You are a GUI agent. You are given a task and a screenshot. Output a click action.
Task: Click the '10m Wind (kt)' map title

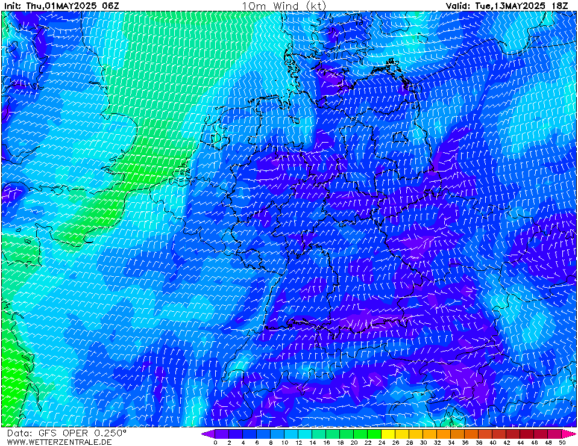284,6
